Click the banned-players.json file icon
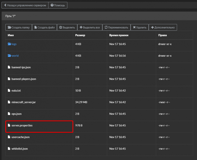Screen dimensions: 197x160 [9, 79]
